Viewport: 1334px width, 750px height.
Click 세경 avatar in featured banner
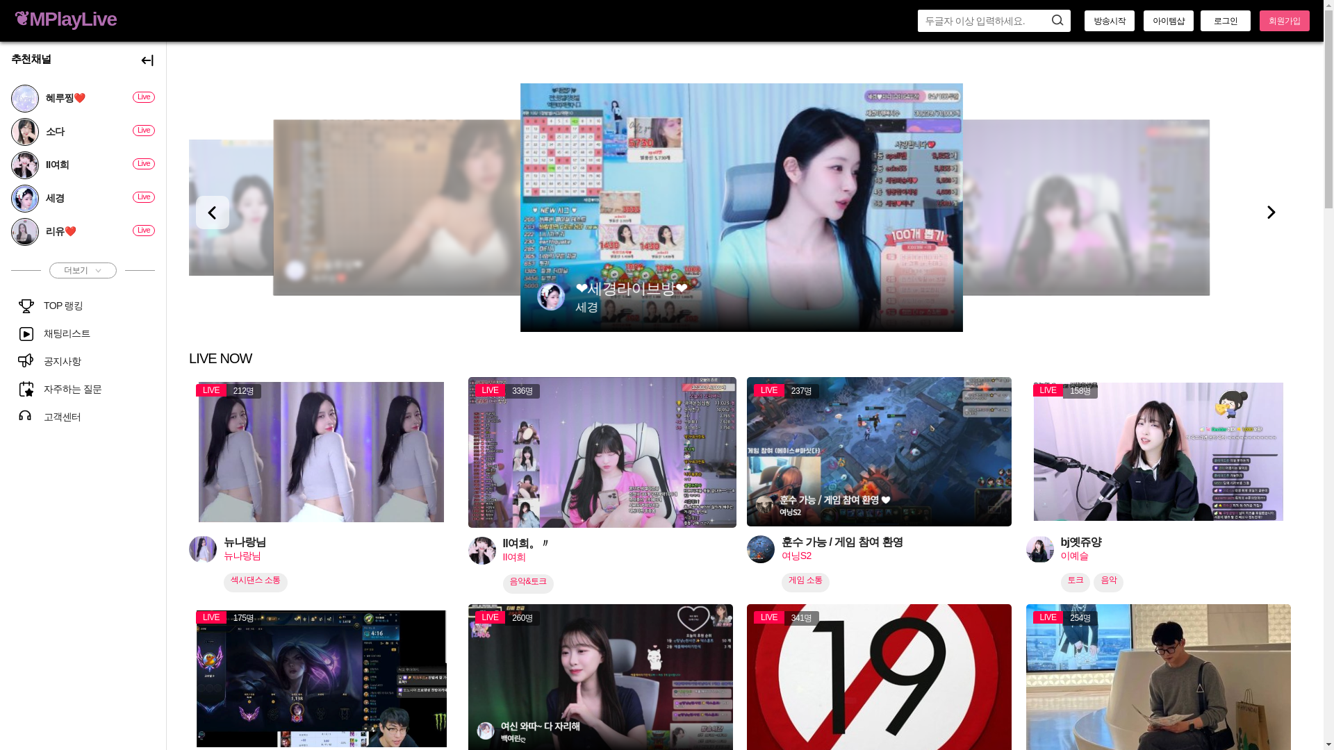(551, 297)
